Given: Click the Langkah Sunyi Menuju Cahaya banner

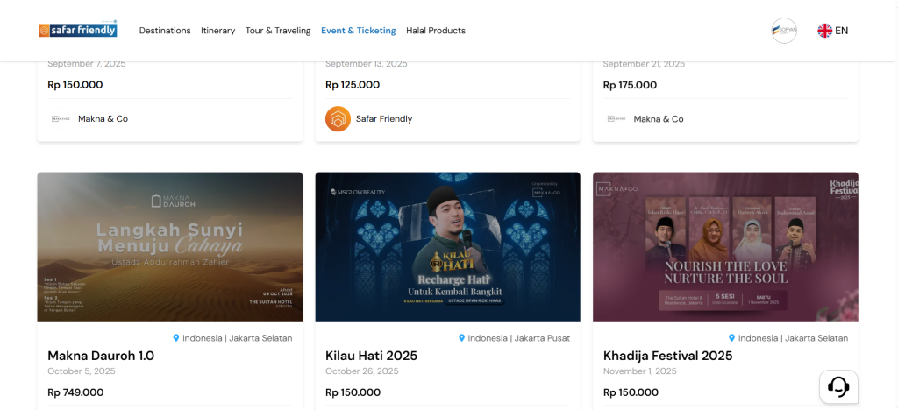Looking at the screenshot, I should click(x=170, y=246).
